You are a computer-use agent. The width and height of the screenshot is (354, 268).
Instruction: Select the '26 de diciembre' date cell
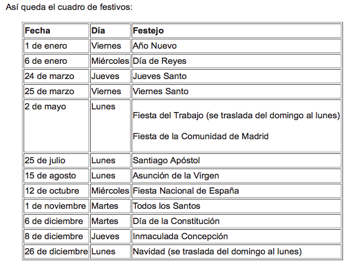point(56,252)
